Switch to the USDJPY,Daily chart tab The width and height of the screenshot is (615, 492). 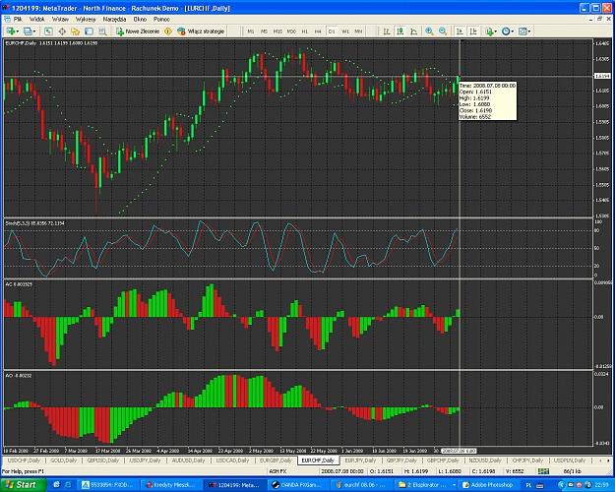coord(145,461)
